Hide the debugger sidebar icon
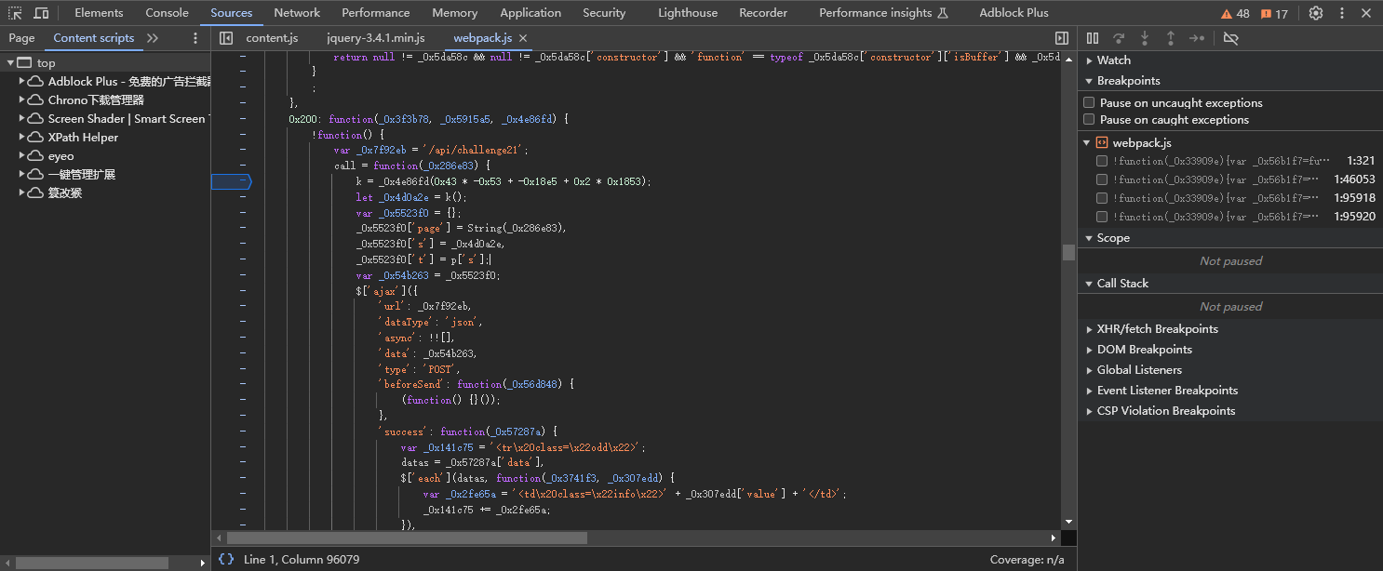Image resolution: width=1383 pixels, height=571 pixels. [x=1062, y=38]
